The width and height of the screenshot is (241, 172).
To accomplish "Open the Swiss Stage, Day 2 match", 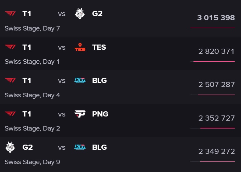I will click(x=32, y=128).
